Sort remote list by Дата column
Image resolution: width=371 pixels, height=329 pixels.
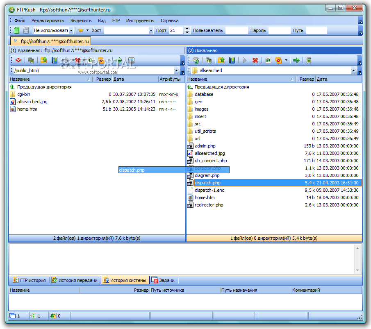point(135,79)
